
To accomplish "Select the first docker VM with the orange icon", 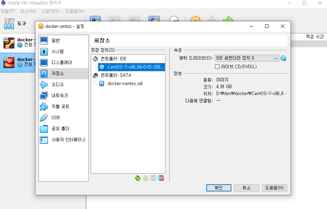I will click(18, 43).
